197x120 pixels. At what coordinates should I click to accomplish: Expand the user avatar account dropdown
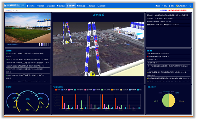(x=182, y=6)
